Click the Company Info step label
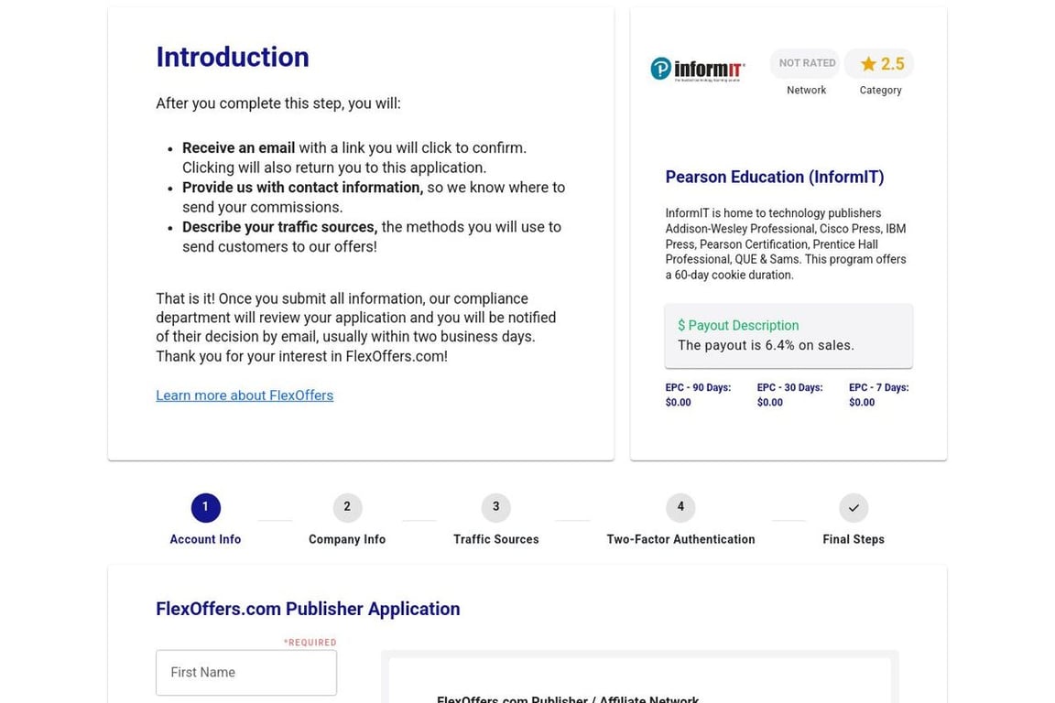Viewport: 1055px width, 703px height. [347, 539]
